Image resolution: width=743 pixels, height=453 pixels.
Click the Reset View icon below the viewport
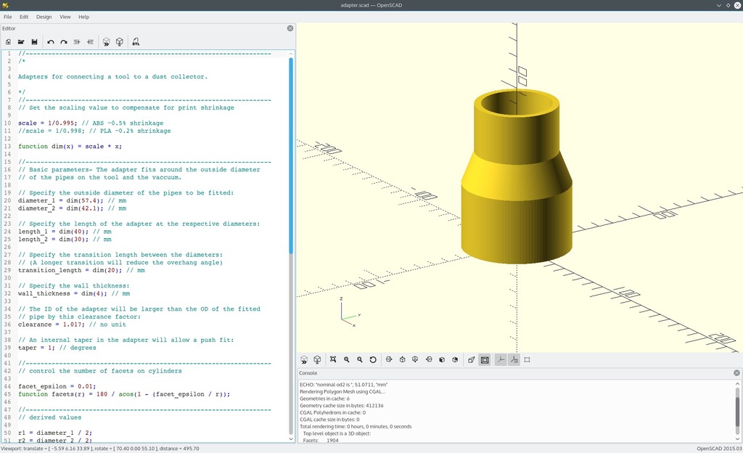373,359
